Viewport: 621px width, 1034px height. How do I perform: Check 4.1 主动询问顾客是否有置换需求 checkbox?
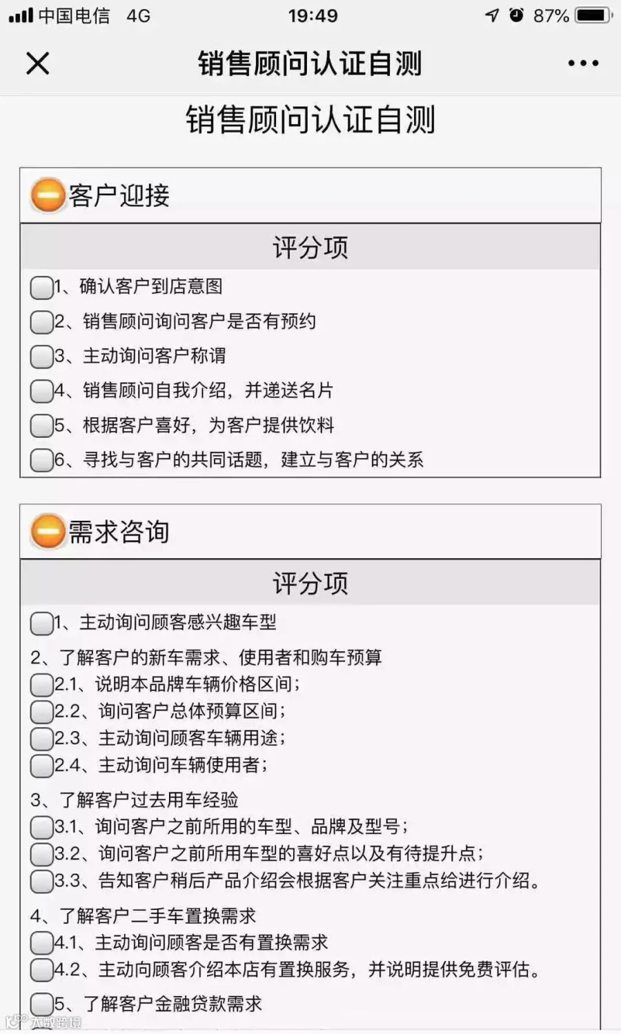pos(42,943)
